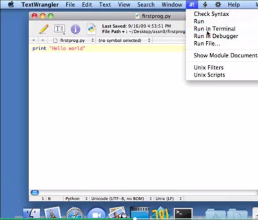Click the blue Info icon in toolbar
Viewport: 258px width, 220px height.
click(x=75, y=29)
